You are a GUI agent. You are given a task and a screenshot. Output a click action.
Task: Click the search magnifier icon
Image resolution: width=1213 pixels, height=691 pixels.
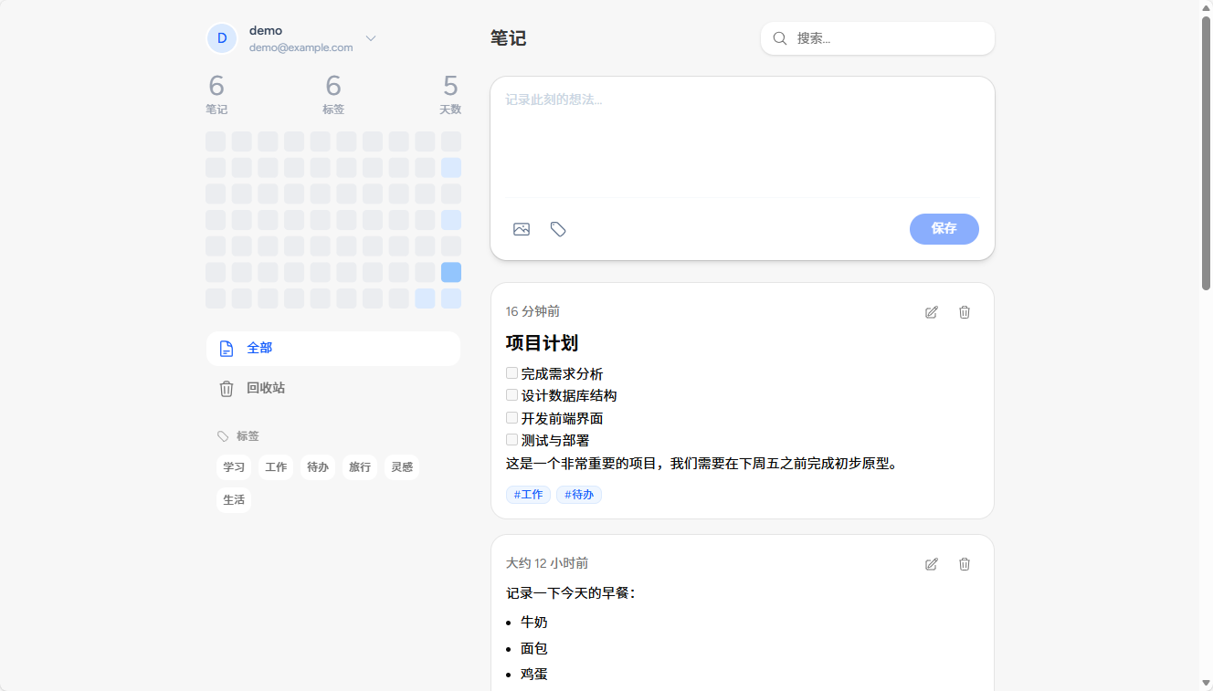pos(779,38)
